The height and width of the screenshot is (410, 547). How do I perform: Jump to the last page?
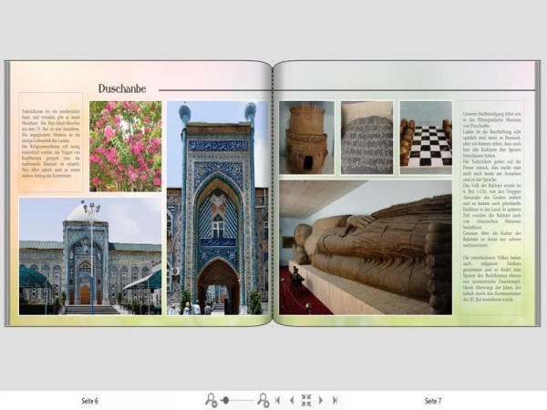[335, 400]
